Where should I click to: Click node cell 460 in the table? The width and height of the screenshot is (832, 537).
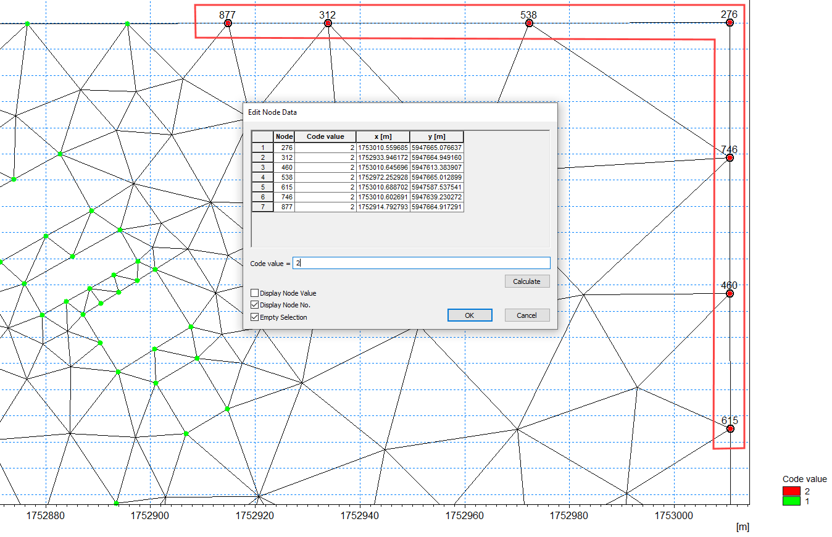pos(284,168)
